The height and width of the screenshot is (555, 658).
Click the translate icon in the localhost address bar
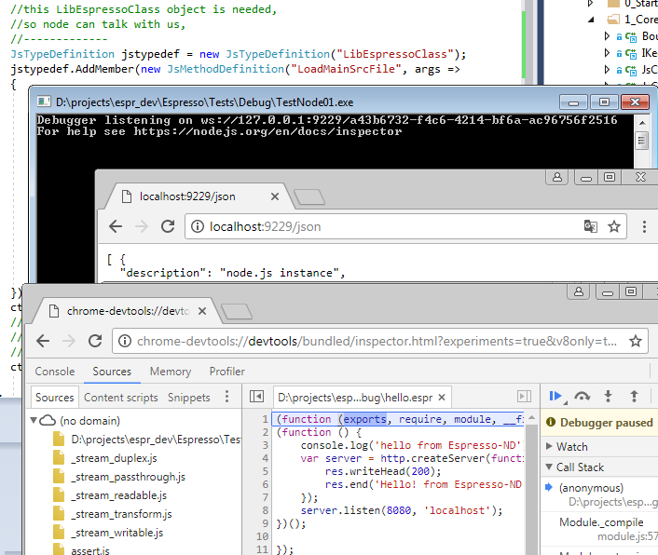click(x=591, y=226)
